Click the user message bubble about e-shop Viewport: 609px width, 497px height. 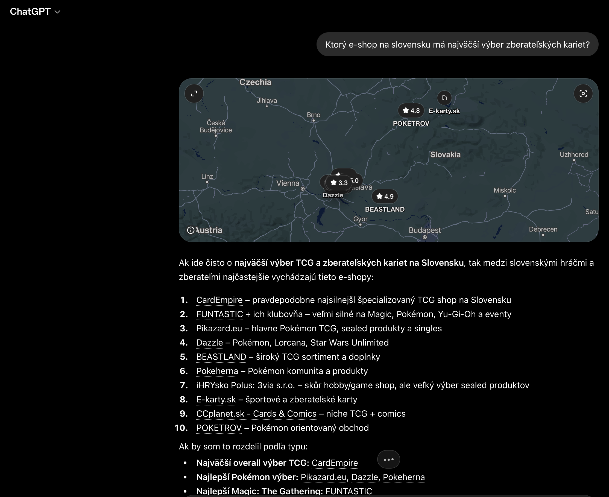(x=457, y=44)
